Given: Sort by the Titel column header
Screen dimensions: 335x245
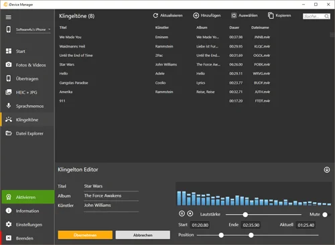Looking at the screenshot, I should coord(63,27).
